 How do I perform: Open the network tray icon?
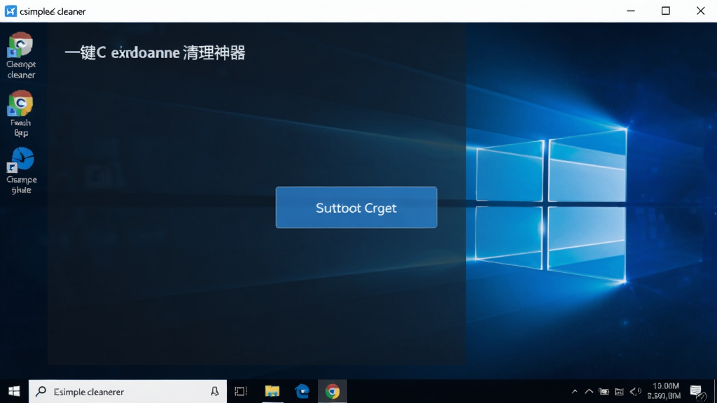tap(619, 392)
